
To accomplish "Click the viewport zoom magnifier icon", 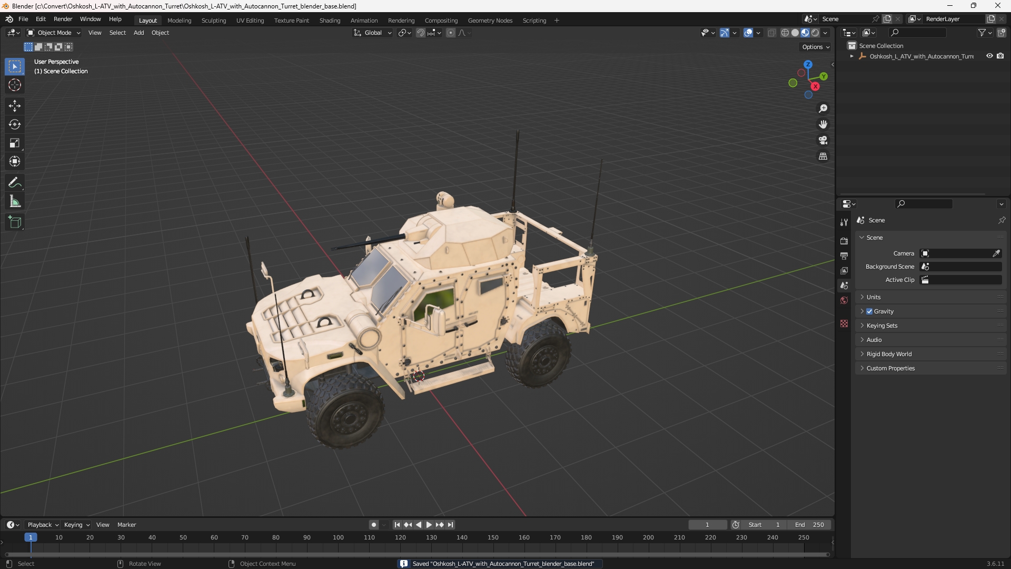I will tap(823, 109).
